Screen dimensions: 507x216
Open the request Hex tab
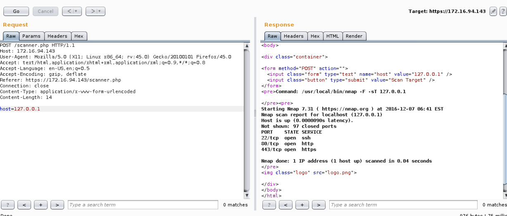79,36
